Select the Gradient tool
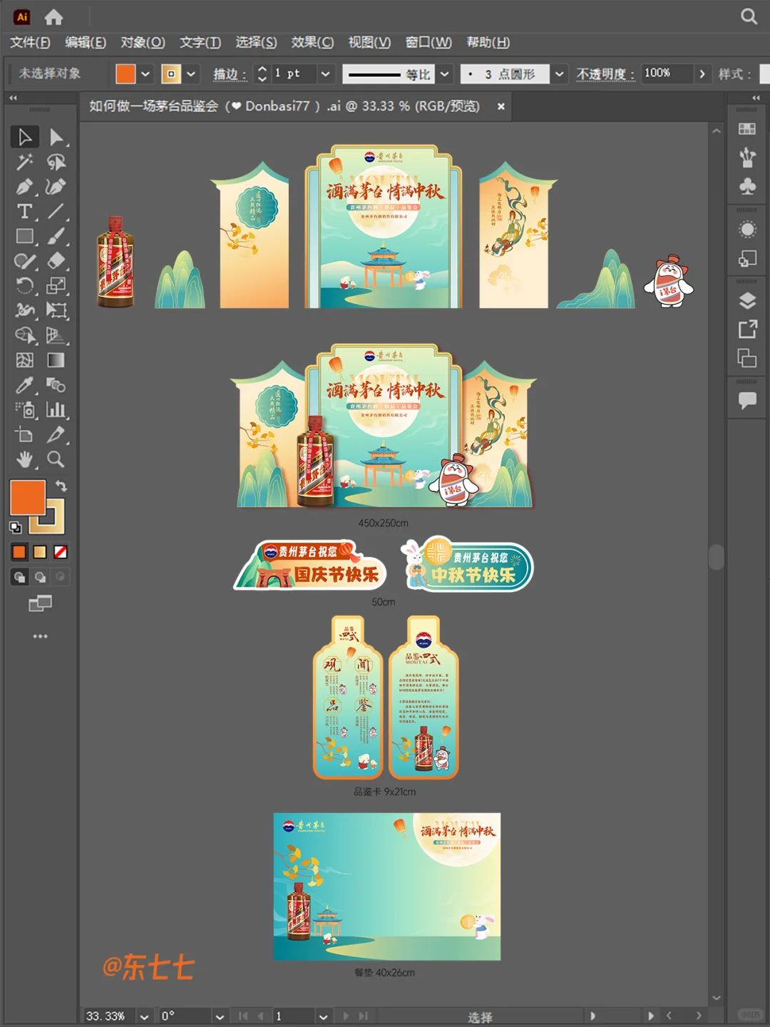770x1027 pixels. (x=56, y=360)
